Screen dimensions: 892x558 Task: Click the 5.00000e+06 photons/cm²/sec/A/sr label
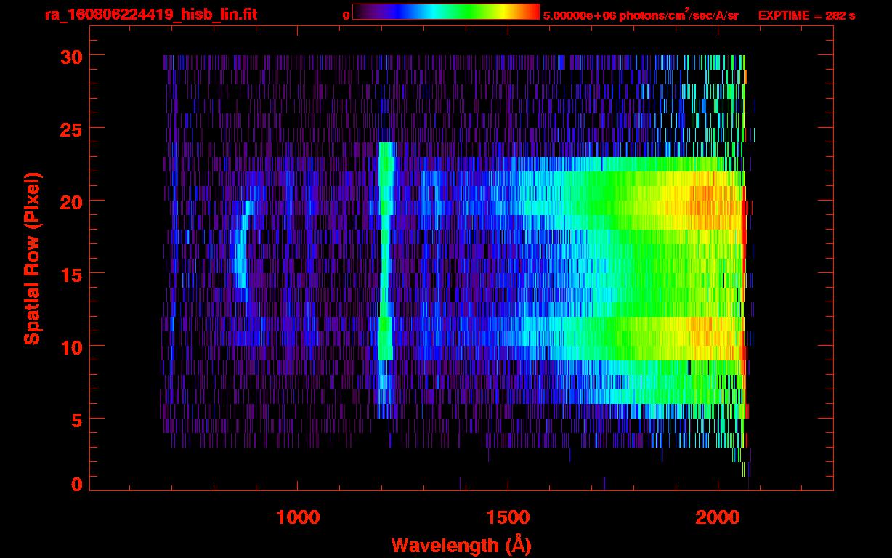(x=641, y=15)
